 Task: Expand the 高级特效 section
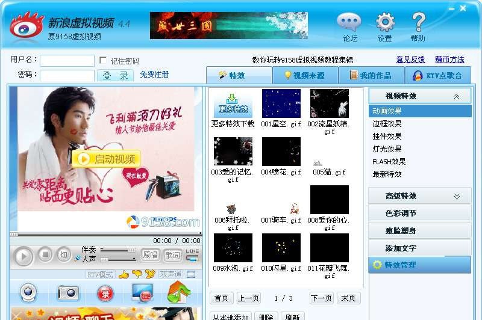pos(419,195)
